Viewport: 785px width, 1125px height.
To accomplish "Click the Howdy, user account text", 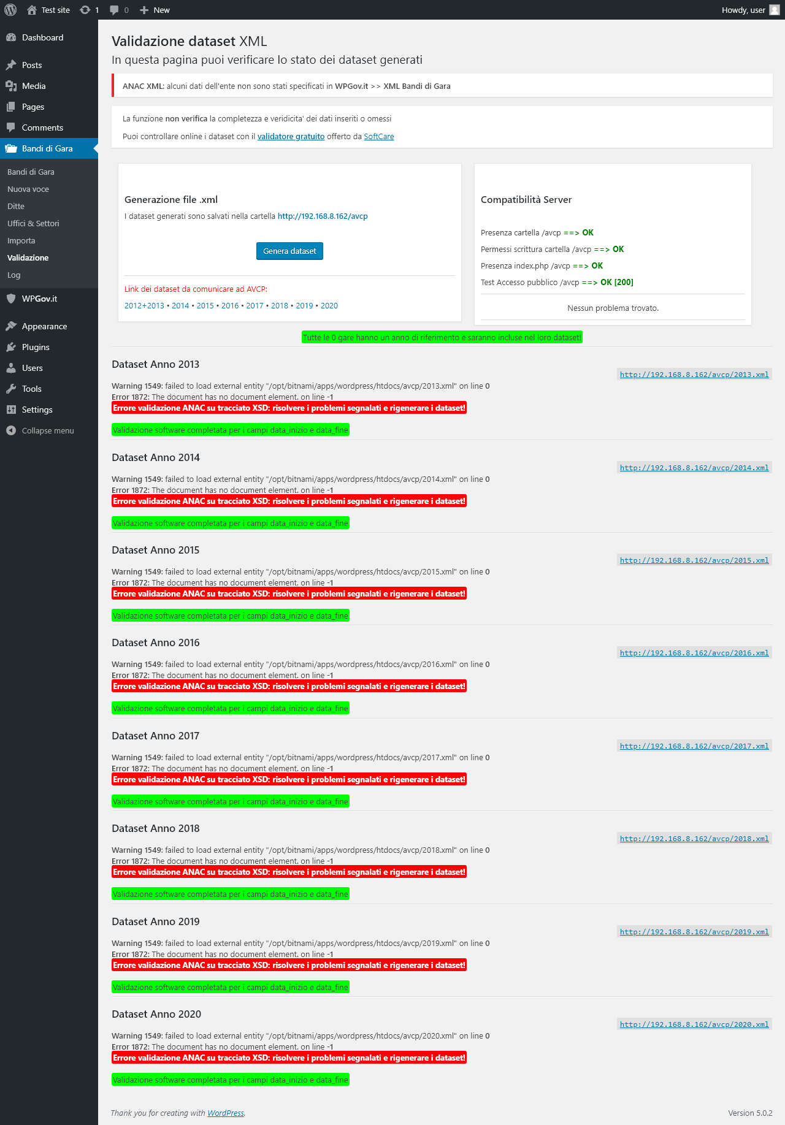I will tap(743, 10).
